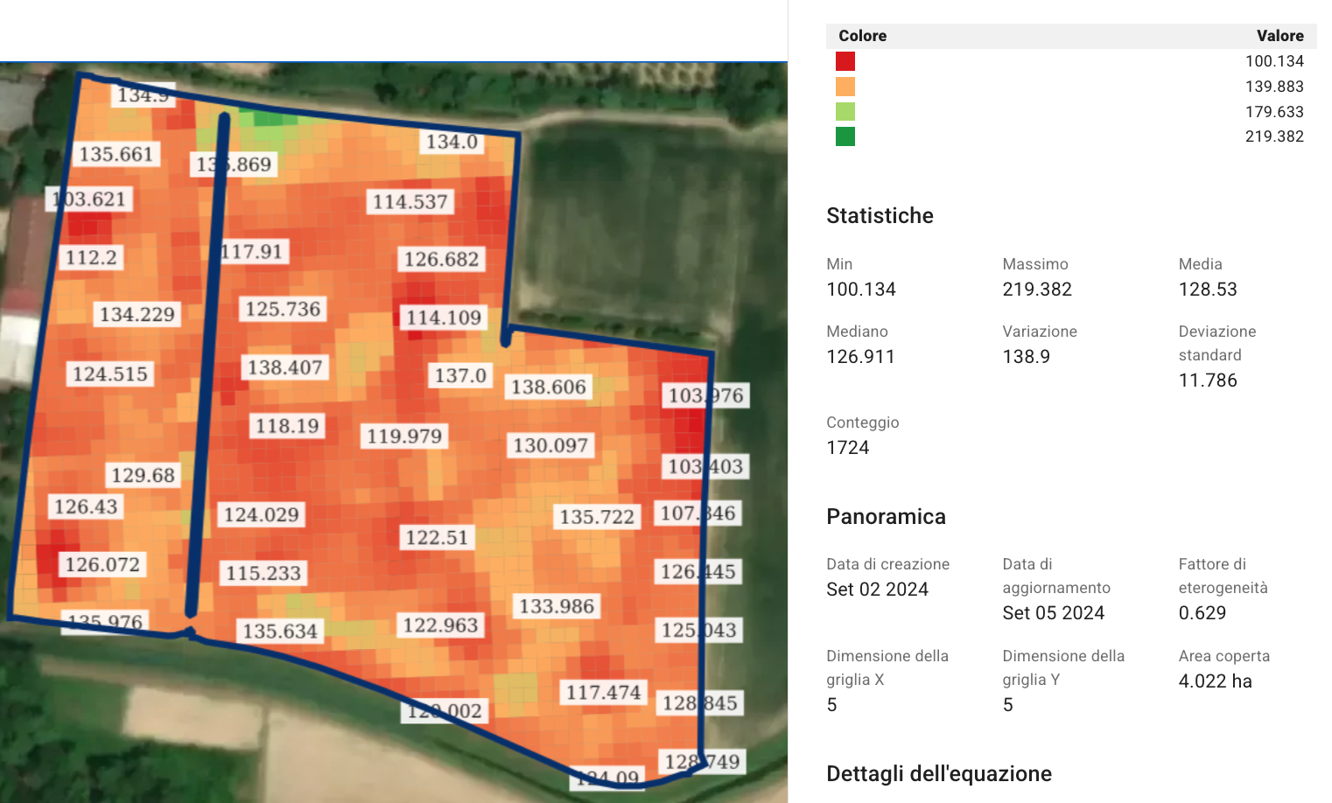Click the Fattore di eterogeneità value 0.629

coord(1202,613)
